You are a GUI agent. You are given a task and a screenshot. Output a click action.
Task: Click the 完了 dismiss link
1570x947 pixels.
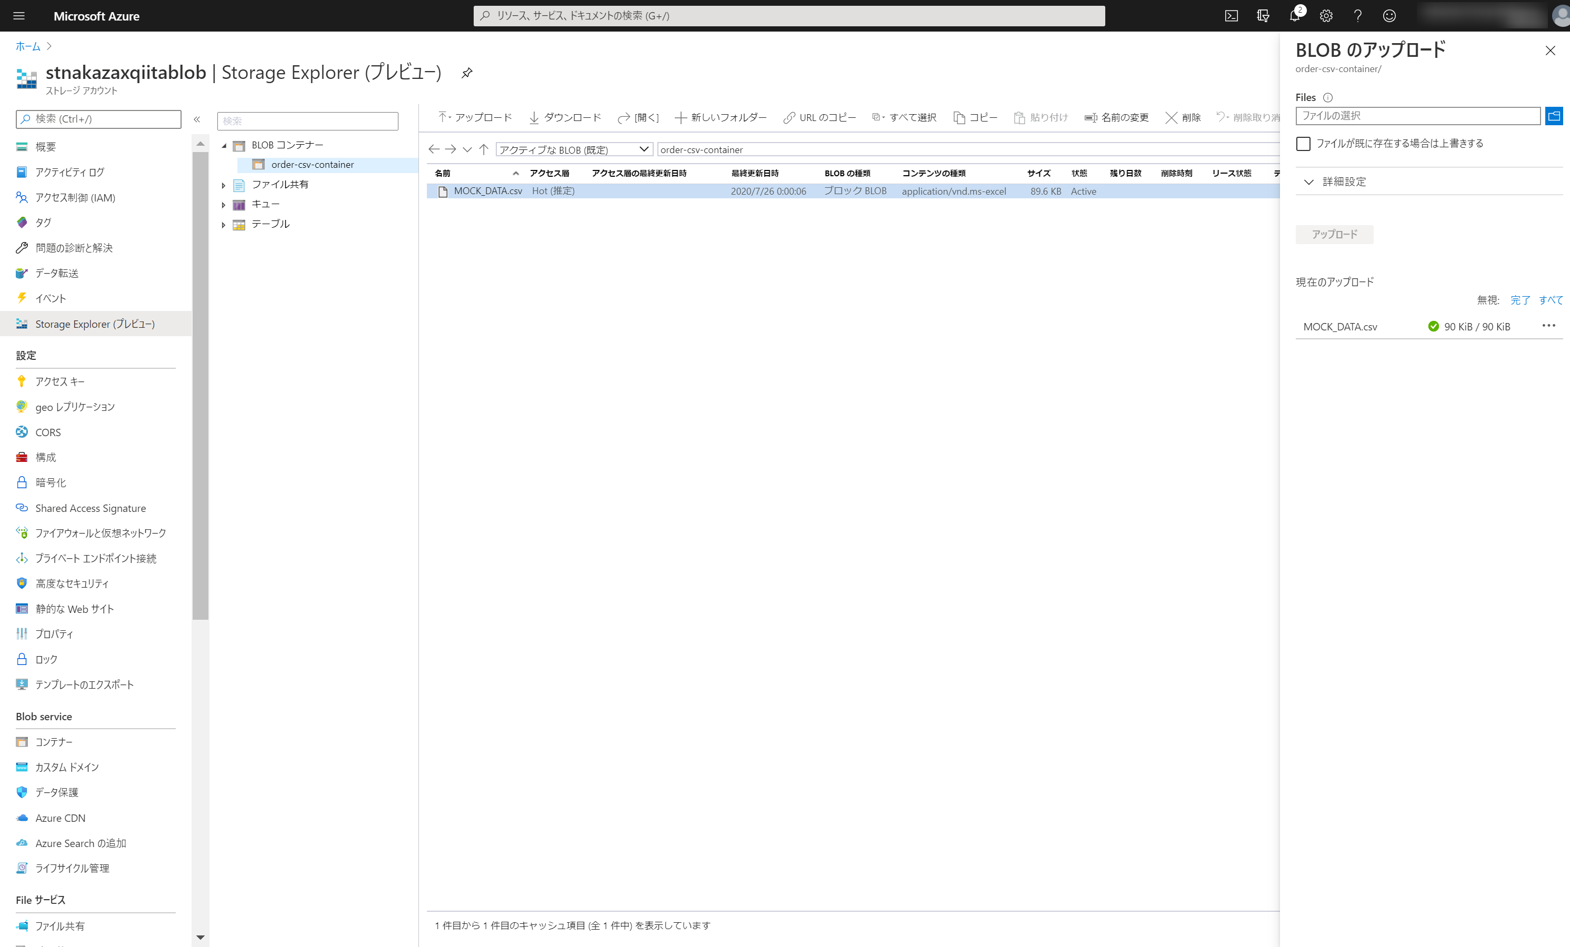coord(1519,300)
